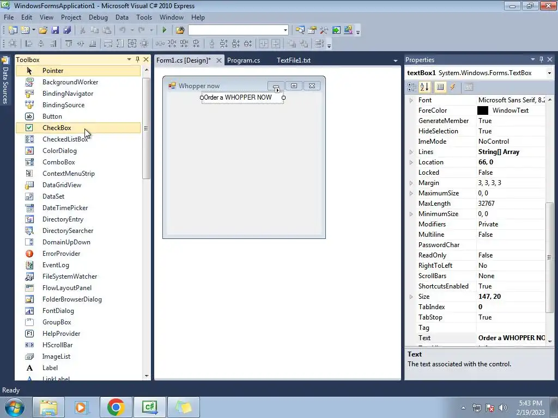The height and width of the screenshot is (418, 558).
Task: Click the textBox1 control on the form
Action: (242, 97)
